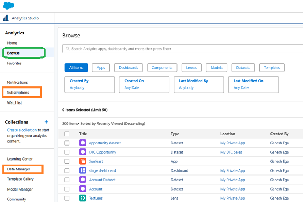Select the stage dashboard row checkbox

67,170
